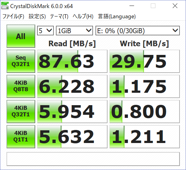Open the ファイル(F) menu
The height and width of the screenshot is (170, 186).
click(13, 17)
